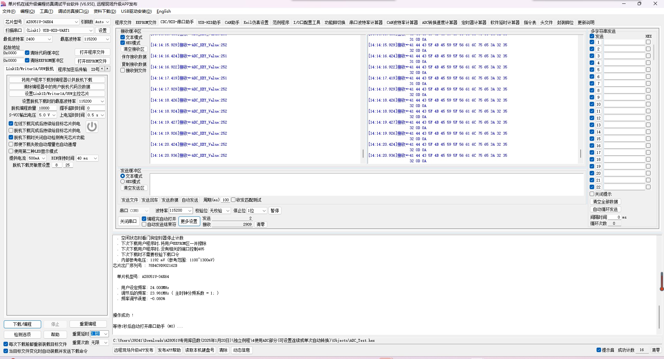This screenshot has height=359, width=664.
Task: Open the 定时器计算器 tab
Action: (x=474, y=22)
